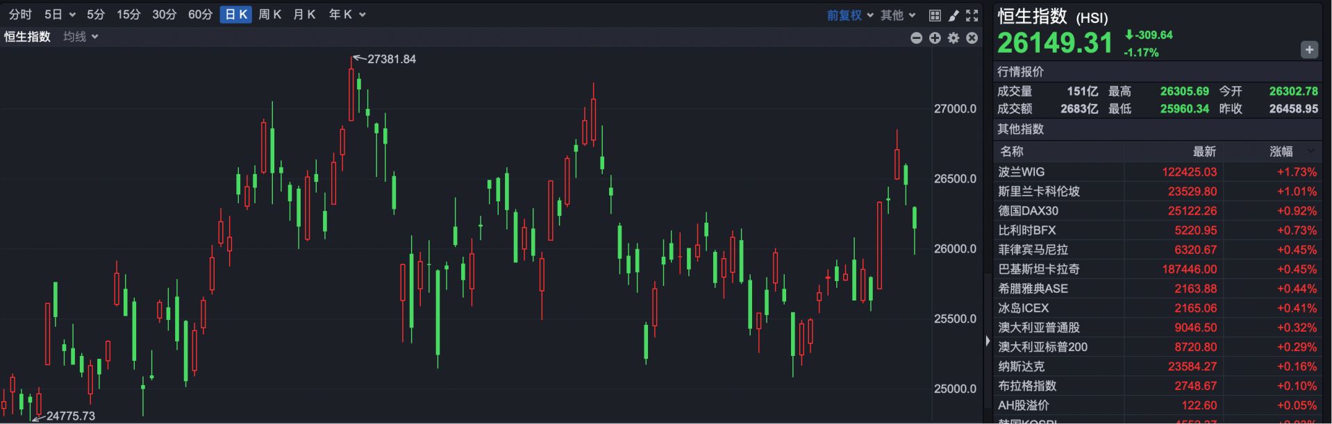Open chart settings gear icon
The image size is (1332, 424).
coord(954,38)
